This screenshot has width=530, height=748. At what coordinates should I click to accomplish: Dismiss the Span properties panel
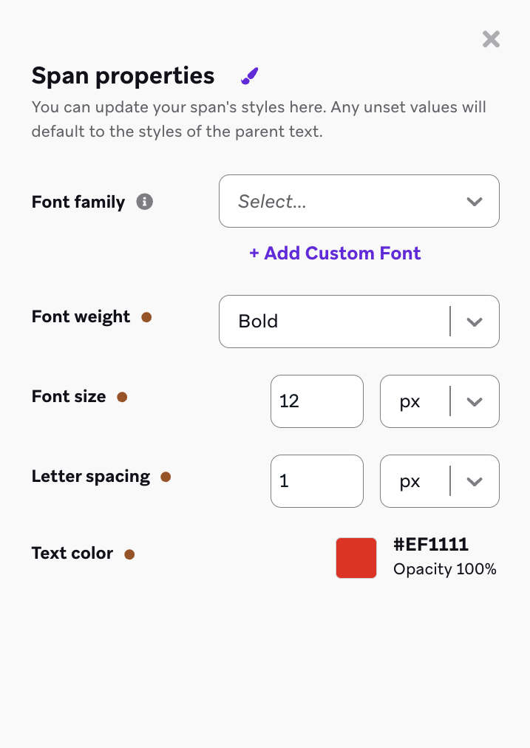[491, 39]
